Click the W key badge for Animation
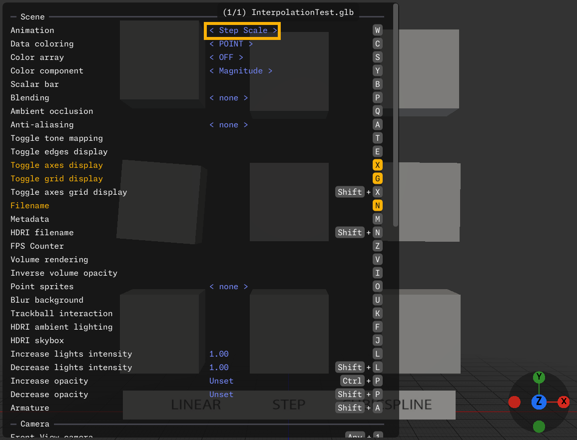577x440 pixels. 378,30
